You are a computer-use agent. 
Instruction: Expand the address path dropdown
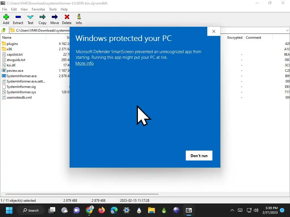[x=287, y=31]
